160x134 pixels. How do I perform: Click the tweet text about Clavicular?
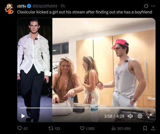[x=85, y=12]
